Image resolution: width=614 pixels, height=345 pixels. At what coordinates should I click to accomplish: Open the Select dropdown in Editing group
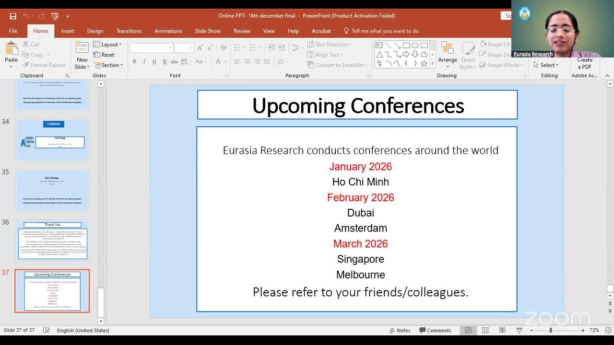click(x=546, y=65)
